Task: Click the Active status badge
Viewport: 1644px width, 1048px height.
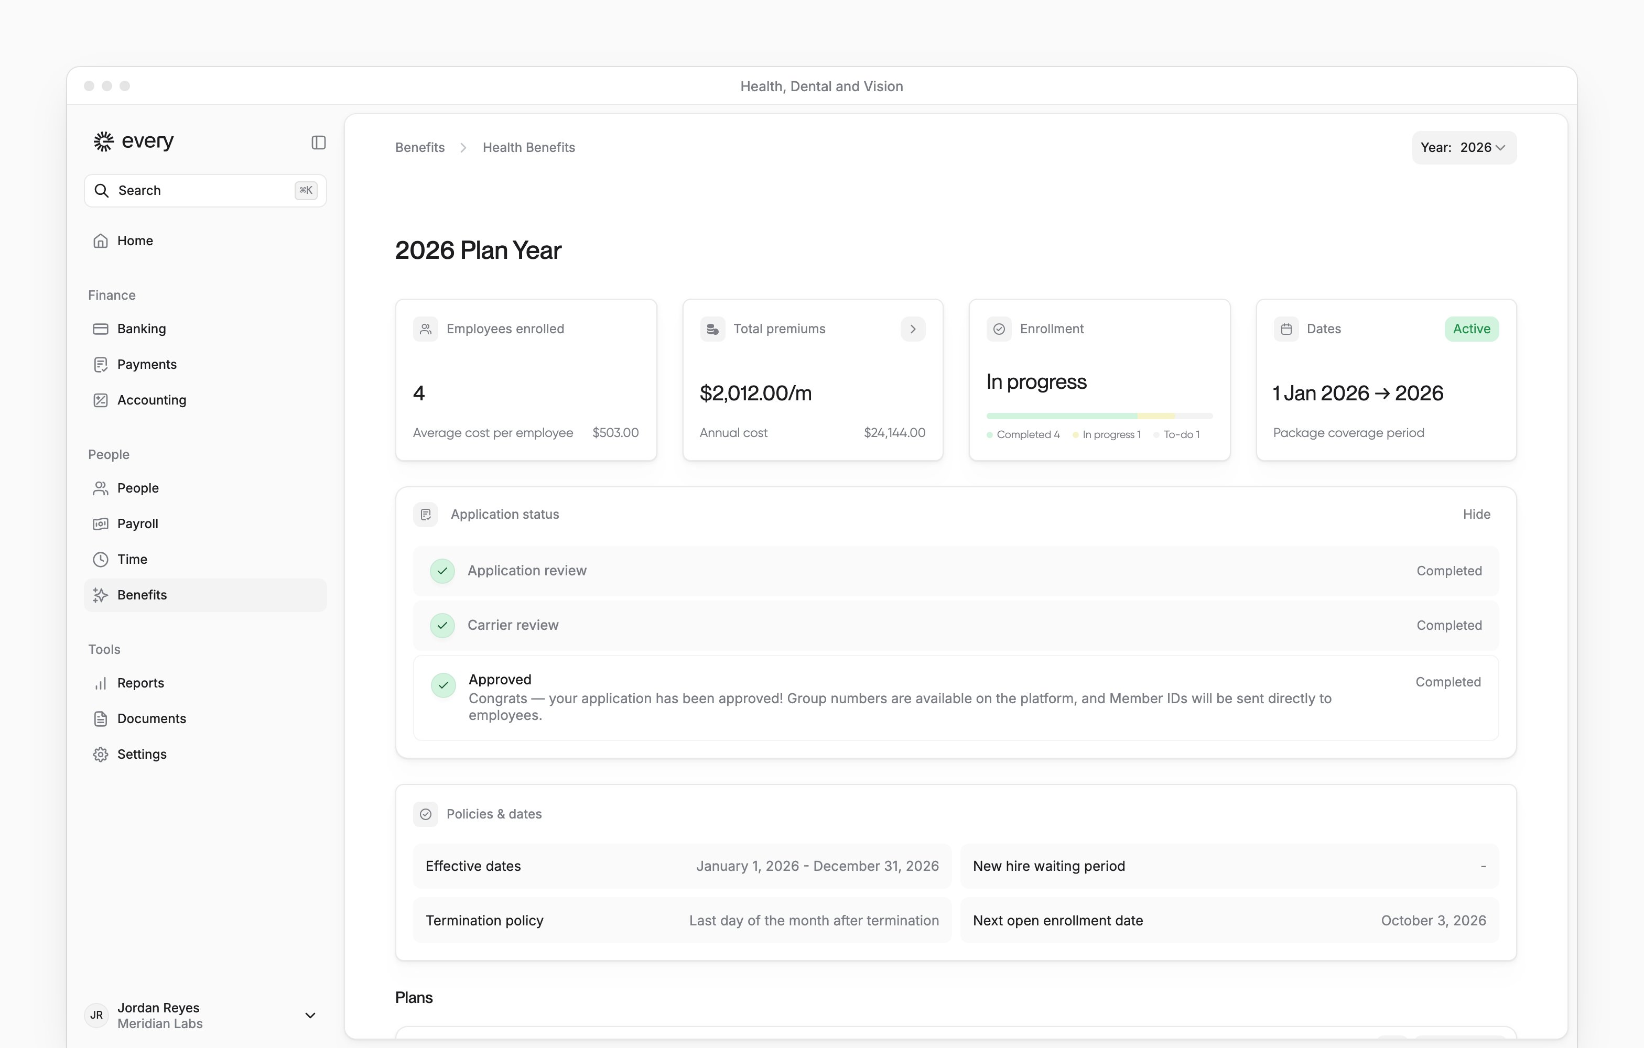Action: [x=1472, y=329]
